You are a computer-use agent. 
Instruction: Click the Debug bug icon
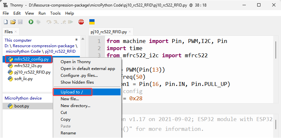point(38,22)
